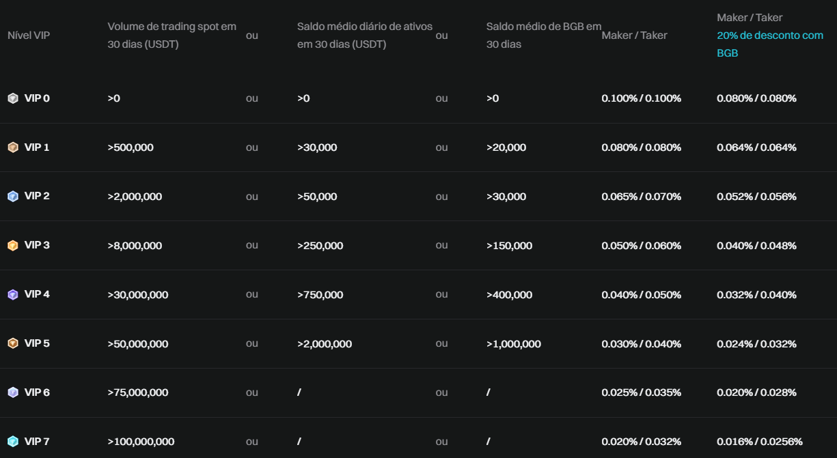Click the Saldo médio diário de ativos header
The width and height of the screenshot is (837, 458).
364,35
